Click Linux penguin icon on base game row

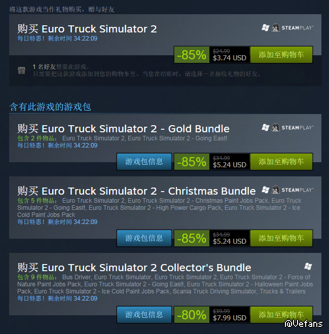(x=275, y=28)
